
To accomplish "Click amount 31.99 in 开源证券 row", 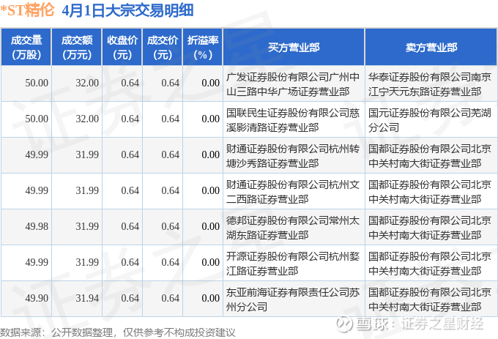I will 87,263.
